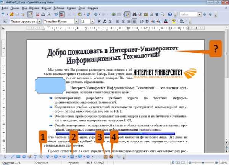The image size is (229, 165).
Task: Toggle AutoSpellcheck
Action: (62, 14)
